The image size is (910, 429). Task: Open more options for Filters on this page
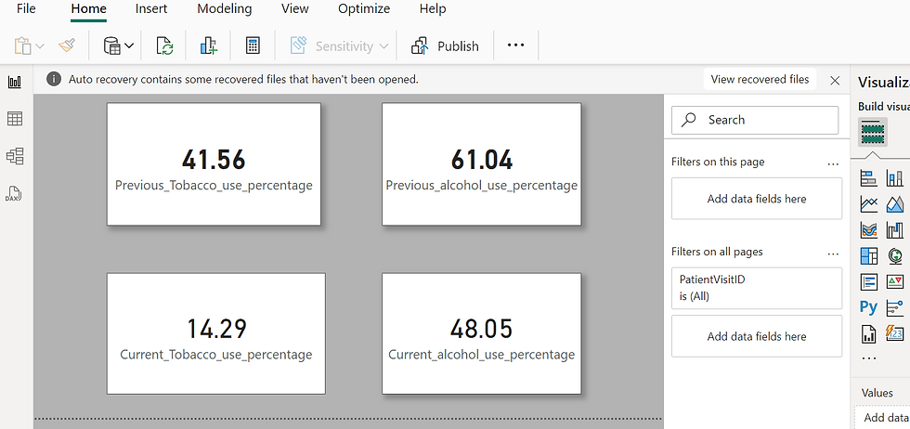(833, 163)
